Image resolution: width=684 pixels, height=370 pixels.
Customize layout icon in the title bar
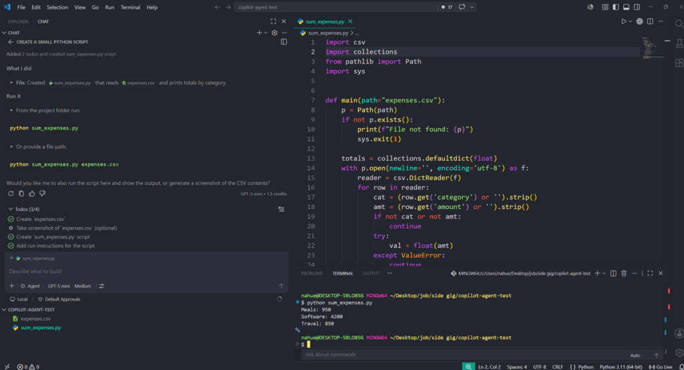point(605,7)
